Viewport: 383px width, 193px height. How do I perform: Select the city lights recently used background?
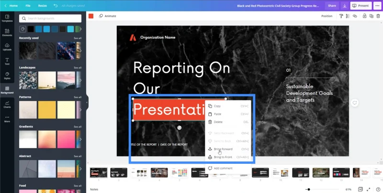(x=66, y=51)
